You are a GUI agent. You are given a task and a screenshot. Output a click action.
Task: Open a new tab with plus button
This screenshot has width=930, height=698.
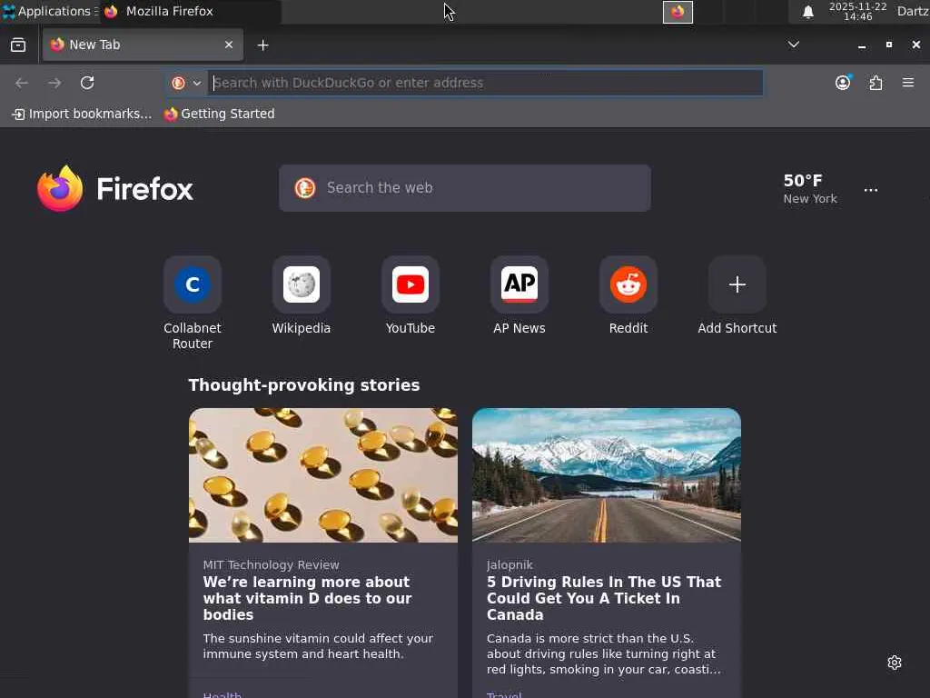coord(262,45)
